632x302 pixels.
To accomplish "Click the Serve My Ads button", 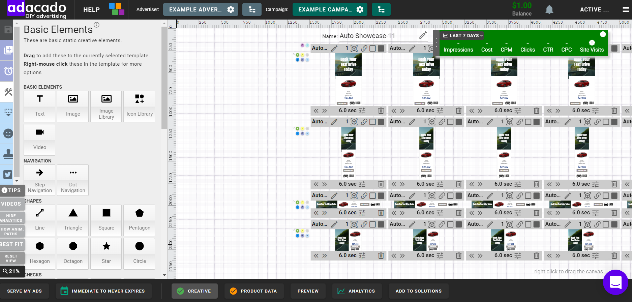I will [24, 291].
